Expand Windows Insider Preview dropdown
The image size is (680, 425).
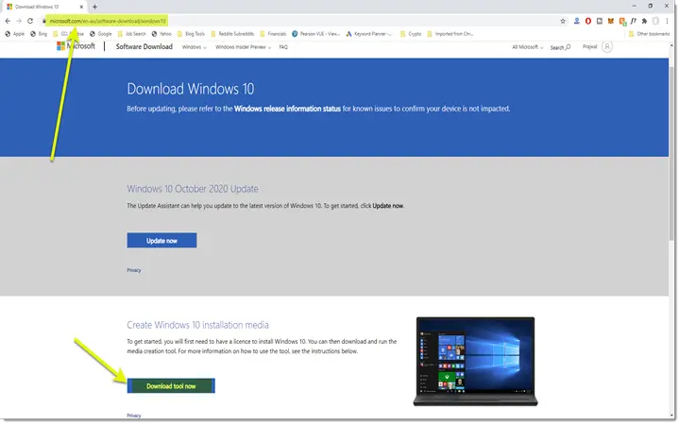(x=243, y=47)
